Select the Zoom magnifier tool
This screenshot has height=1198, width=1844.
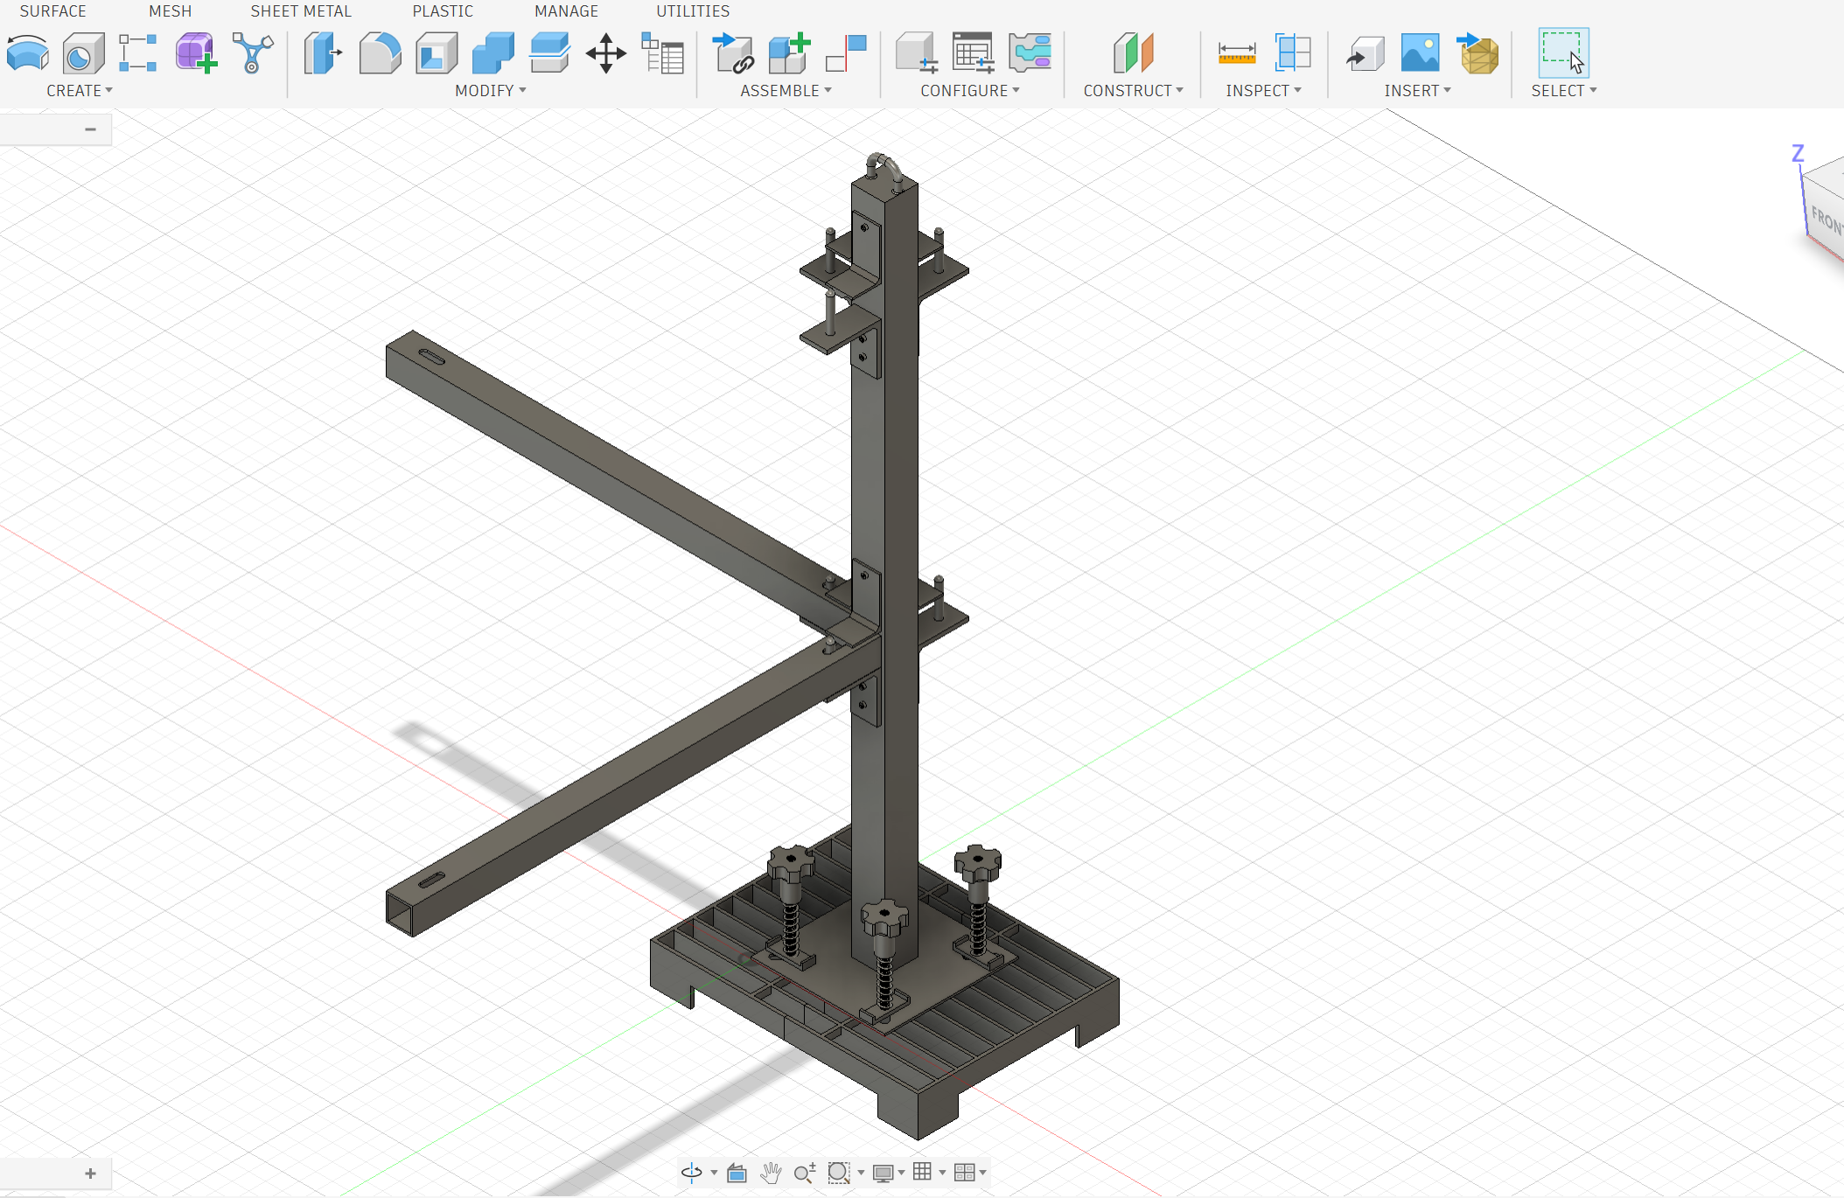click(x=805, y=1173)
